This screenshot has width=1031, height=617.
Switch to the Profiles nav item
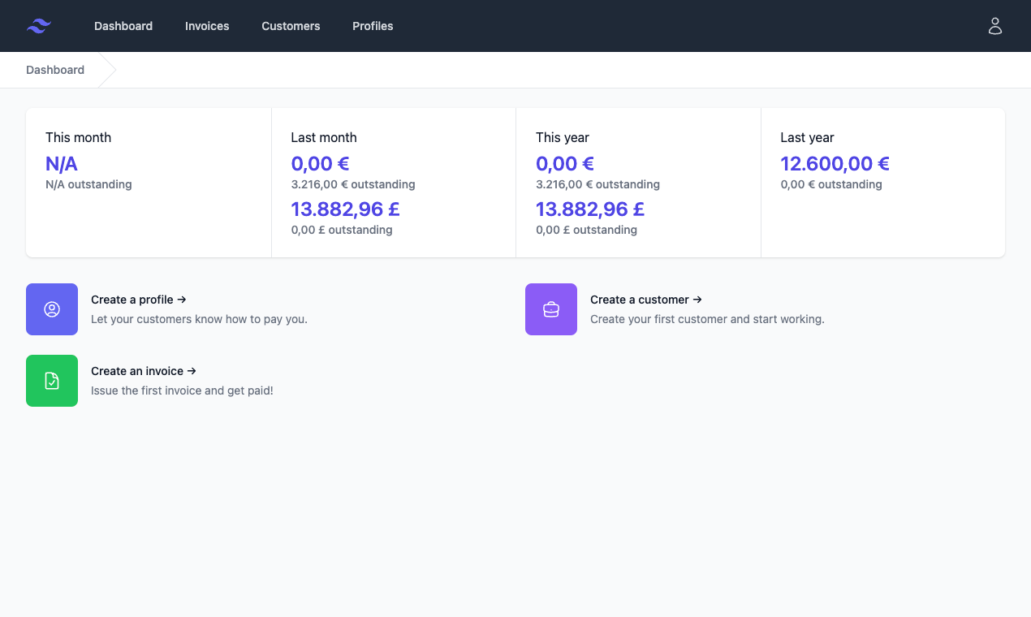(x=373, y=26)
